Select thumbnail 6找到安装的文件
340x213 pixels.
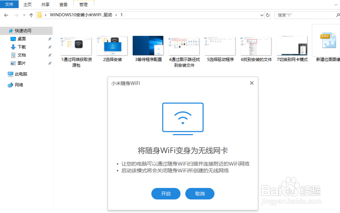pos(256,46)
